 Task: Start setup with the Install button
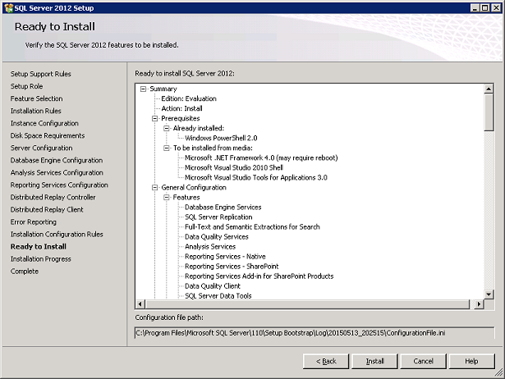(x=375, y=361)
